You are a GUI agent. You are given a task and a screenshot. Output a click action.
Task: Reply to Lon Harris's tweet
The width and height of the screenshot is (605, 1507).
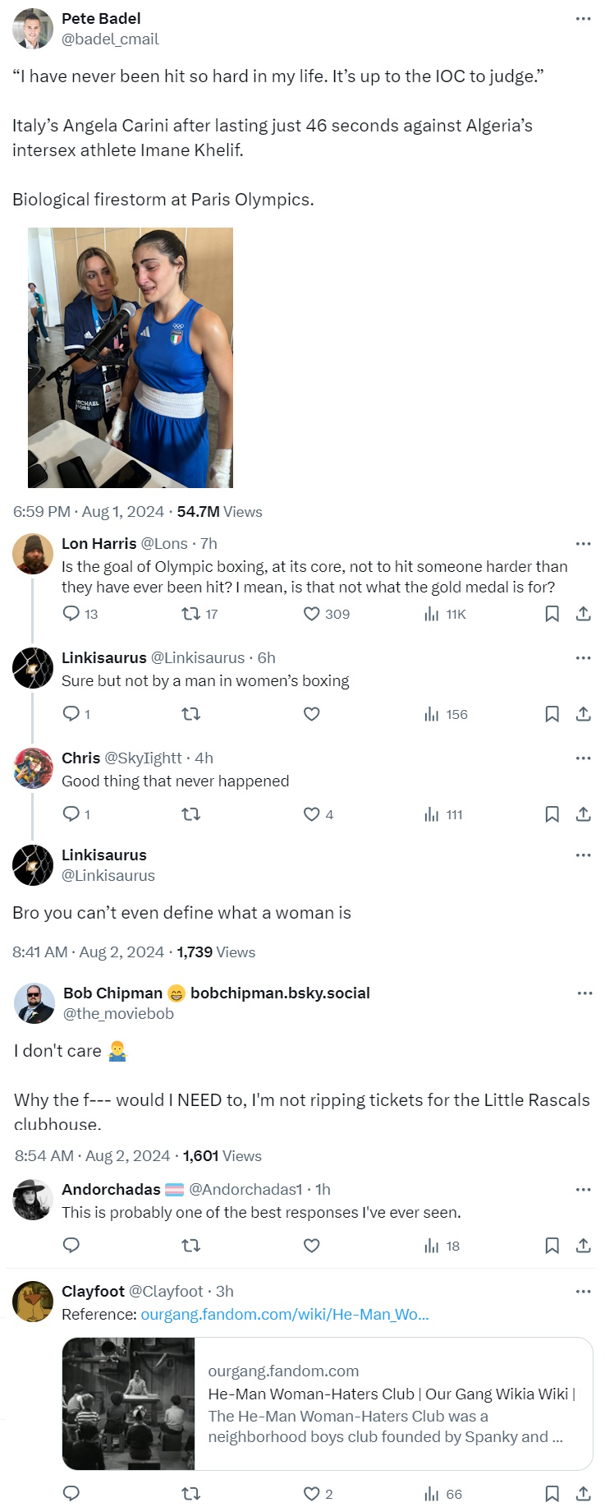(71, 614)
